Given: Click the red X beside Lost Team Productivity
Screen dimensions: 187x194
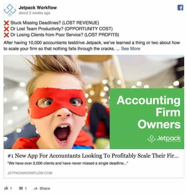Looking at the screenshot, I should 6,29.
